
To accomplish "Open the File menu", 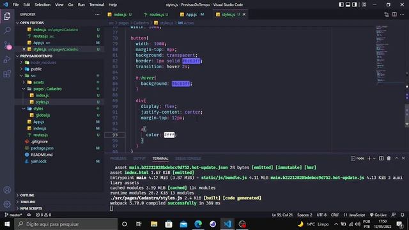I will pos(15,4).
